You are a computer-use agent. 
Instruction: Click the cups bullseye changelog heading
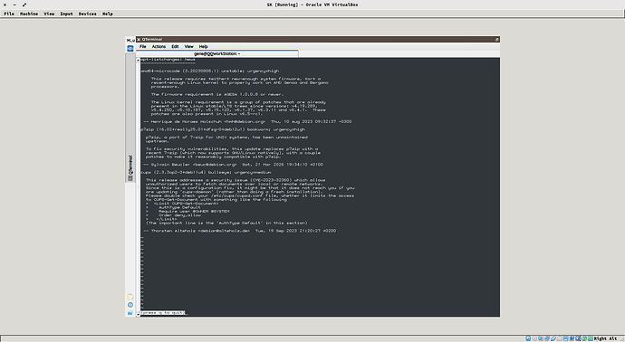pos(206,173)
